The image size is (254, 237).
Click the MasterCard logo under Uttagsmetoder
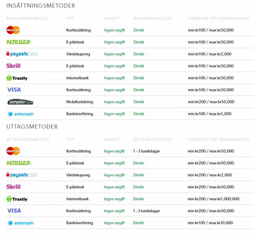(x=13, y=151)
